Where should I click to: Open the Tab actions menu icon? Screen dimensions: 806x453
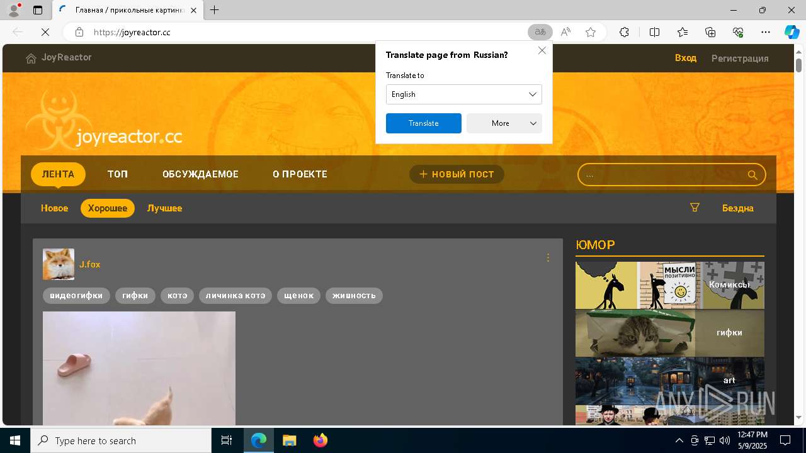coord(38,10)
